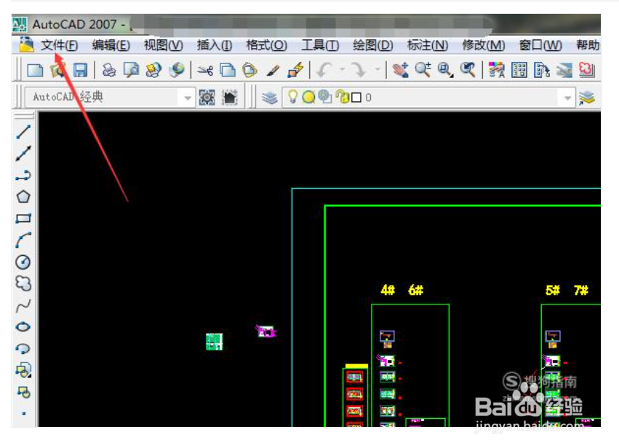Click the Redo arrow
The width and height of the screenshot is (619, 448).
(359, 70)
